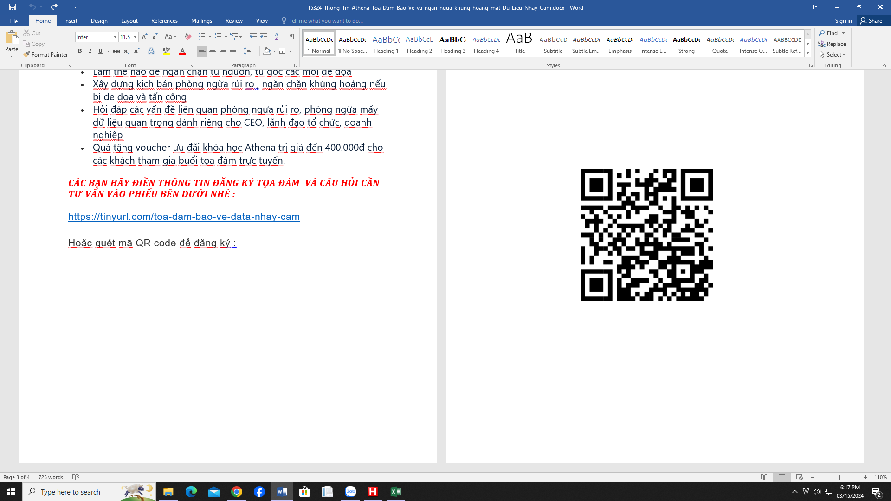Toggle Align Left for paragraph
The height and width of the screenshot is (501, 891).
202,51
